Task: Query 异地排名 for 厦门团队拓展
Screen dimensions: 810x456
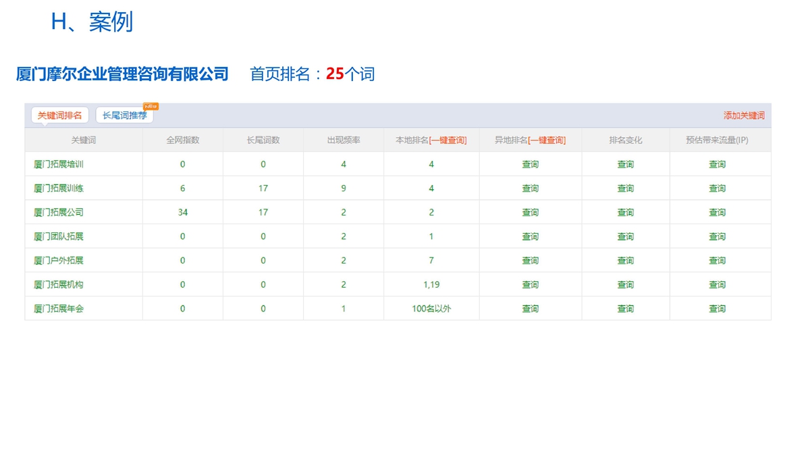Action: point(531,236)
